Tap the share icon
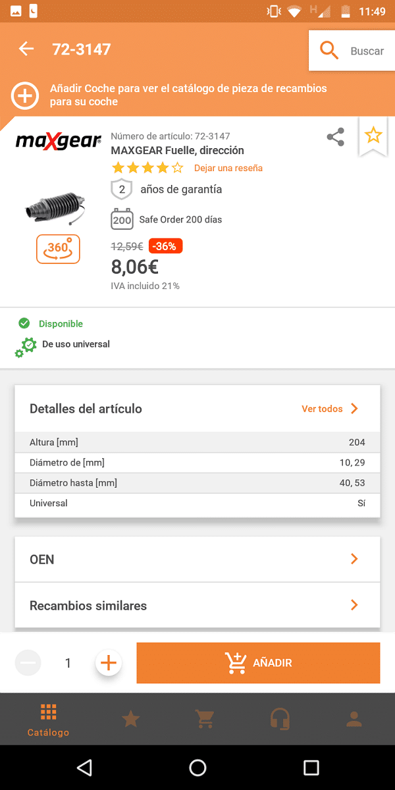The width and height of the screenshot is (395, 790). pos(336,137)
